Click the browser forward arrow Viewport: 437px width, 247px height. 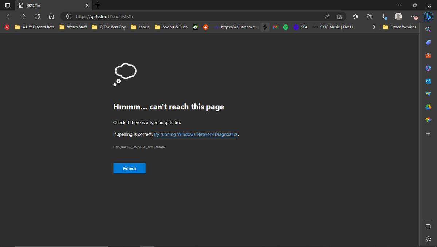pos(23,16)
